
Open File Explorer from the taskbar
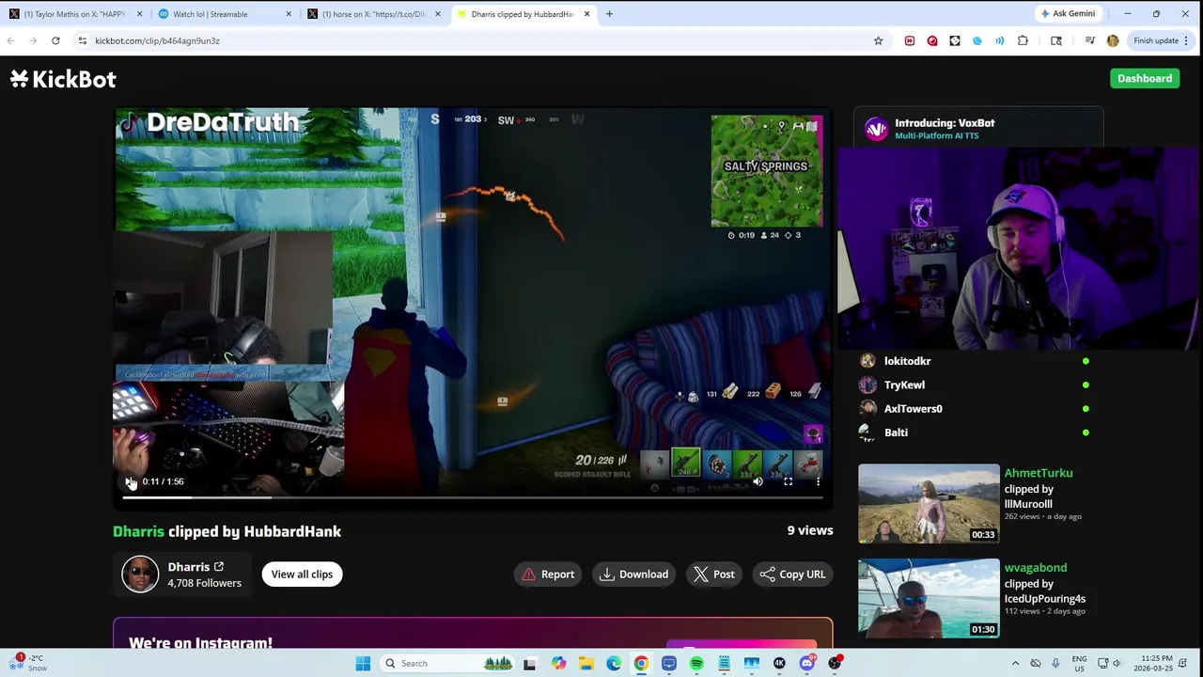coord(586,663)
